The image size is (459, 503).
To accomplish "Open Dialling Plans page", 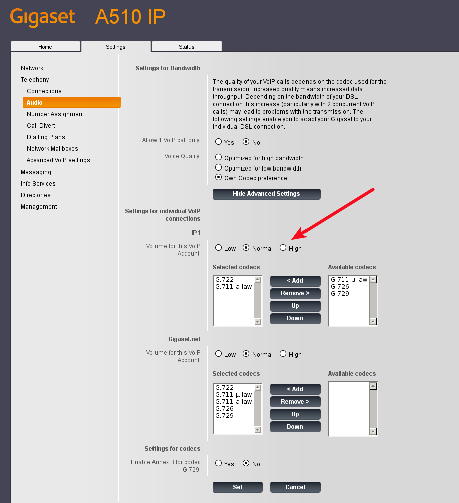I will point(46,137).
